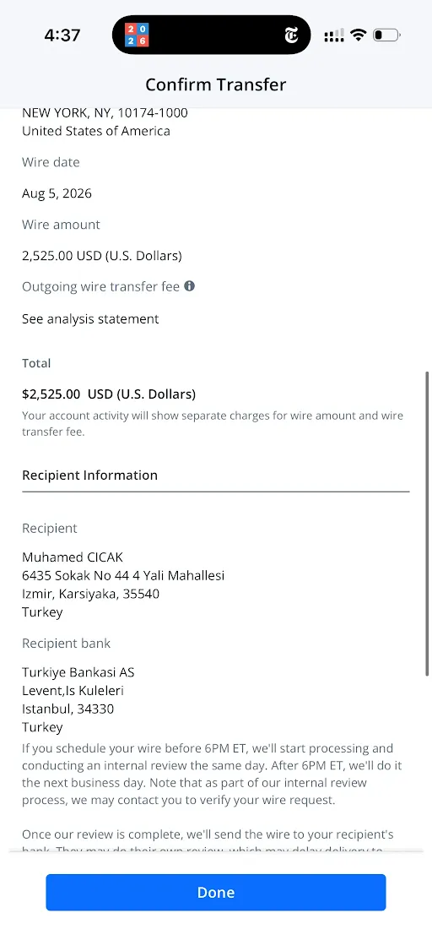Tap the 2026 app icon in Dynamic Island

[137, 35]
